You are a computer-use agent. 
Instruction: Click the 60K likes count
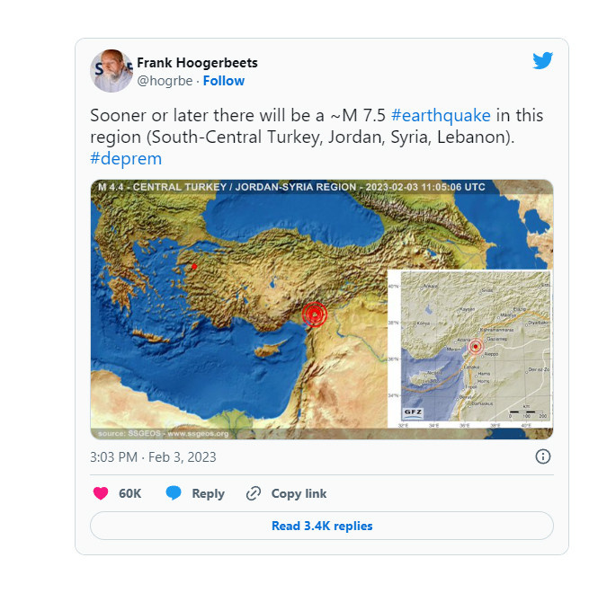pyautogui.click(x=129, y=493)
